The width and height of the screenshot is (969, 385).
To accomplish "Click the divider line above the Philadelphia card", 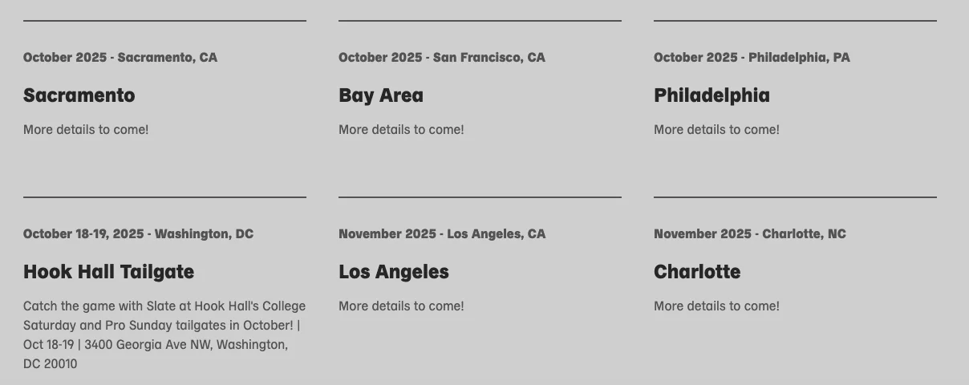I will point(795,21).
